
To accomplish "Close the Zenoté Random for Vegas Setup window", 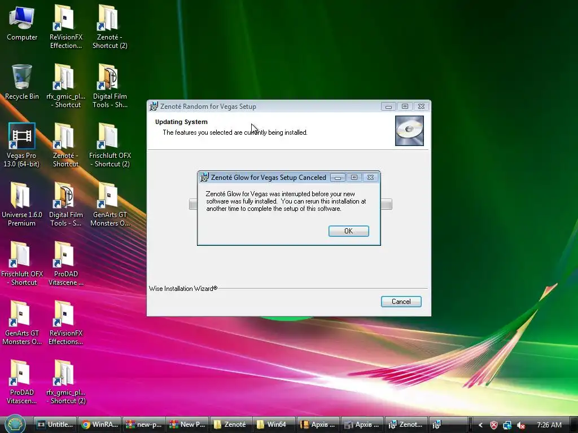I will pos(421,107).
